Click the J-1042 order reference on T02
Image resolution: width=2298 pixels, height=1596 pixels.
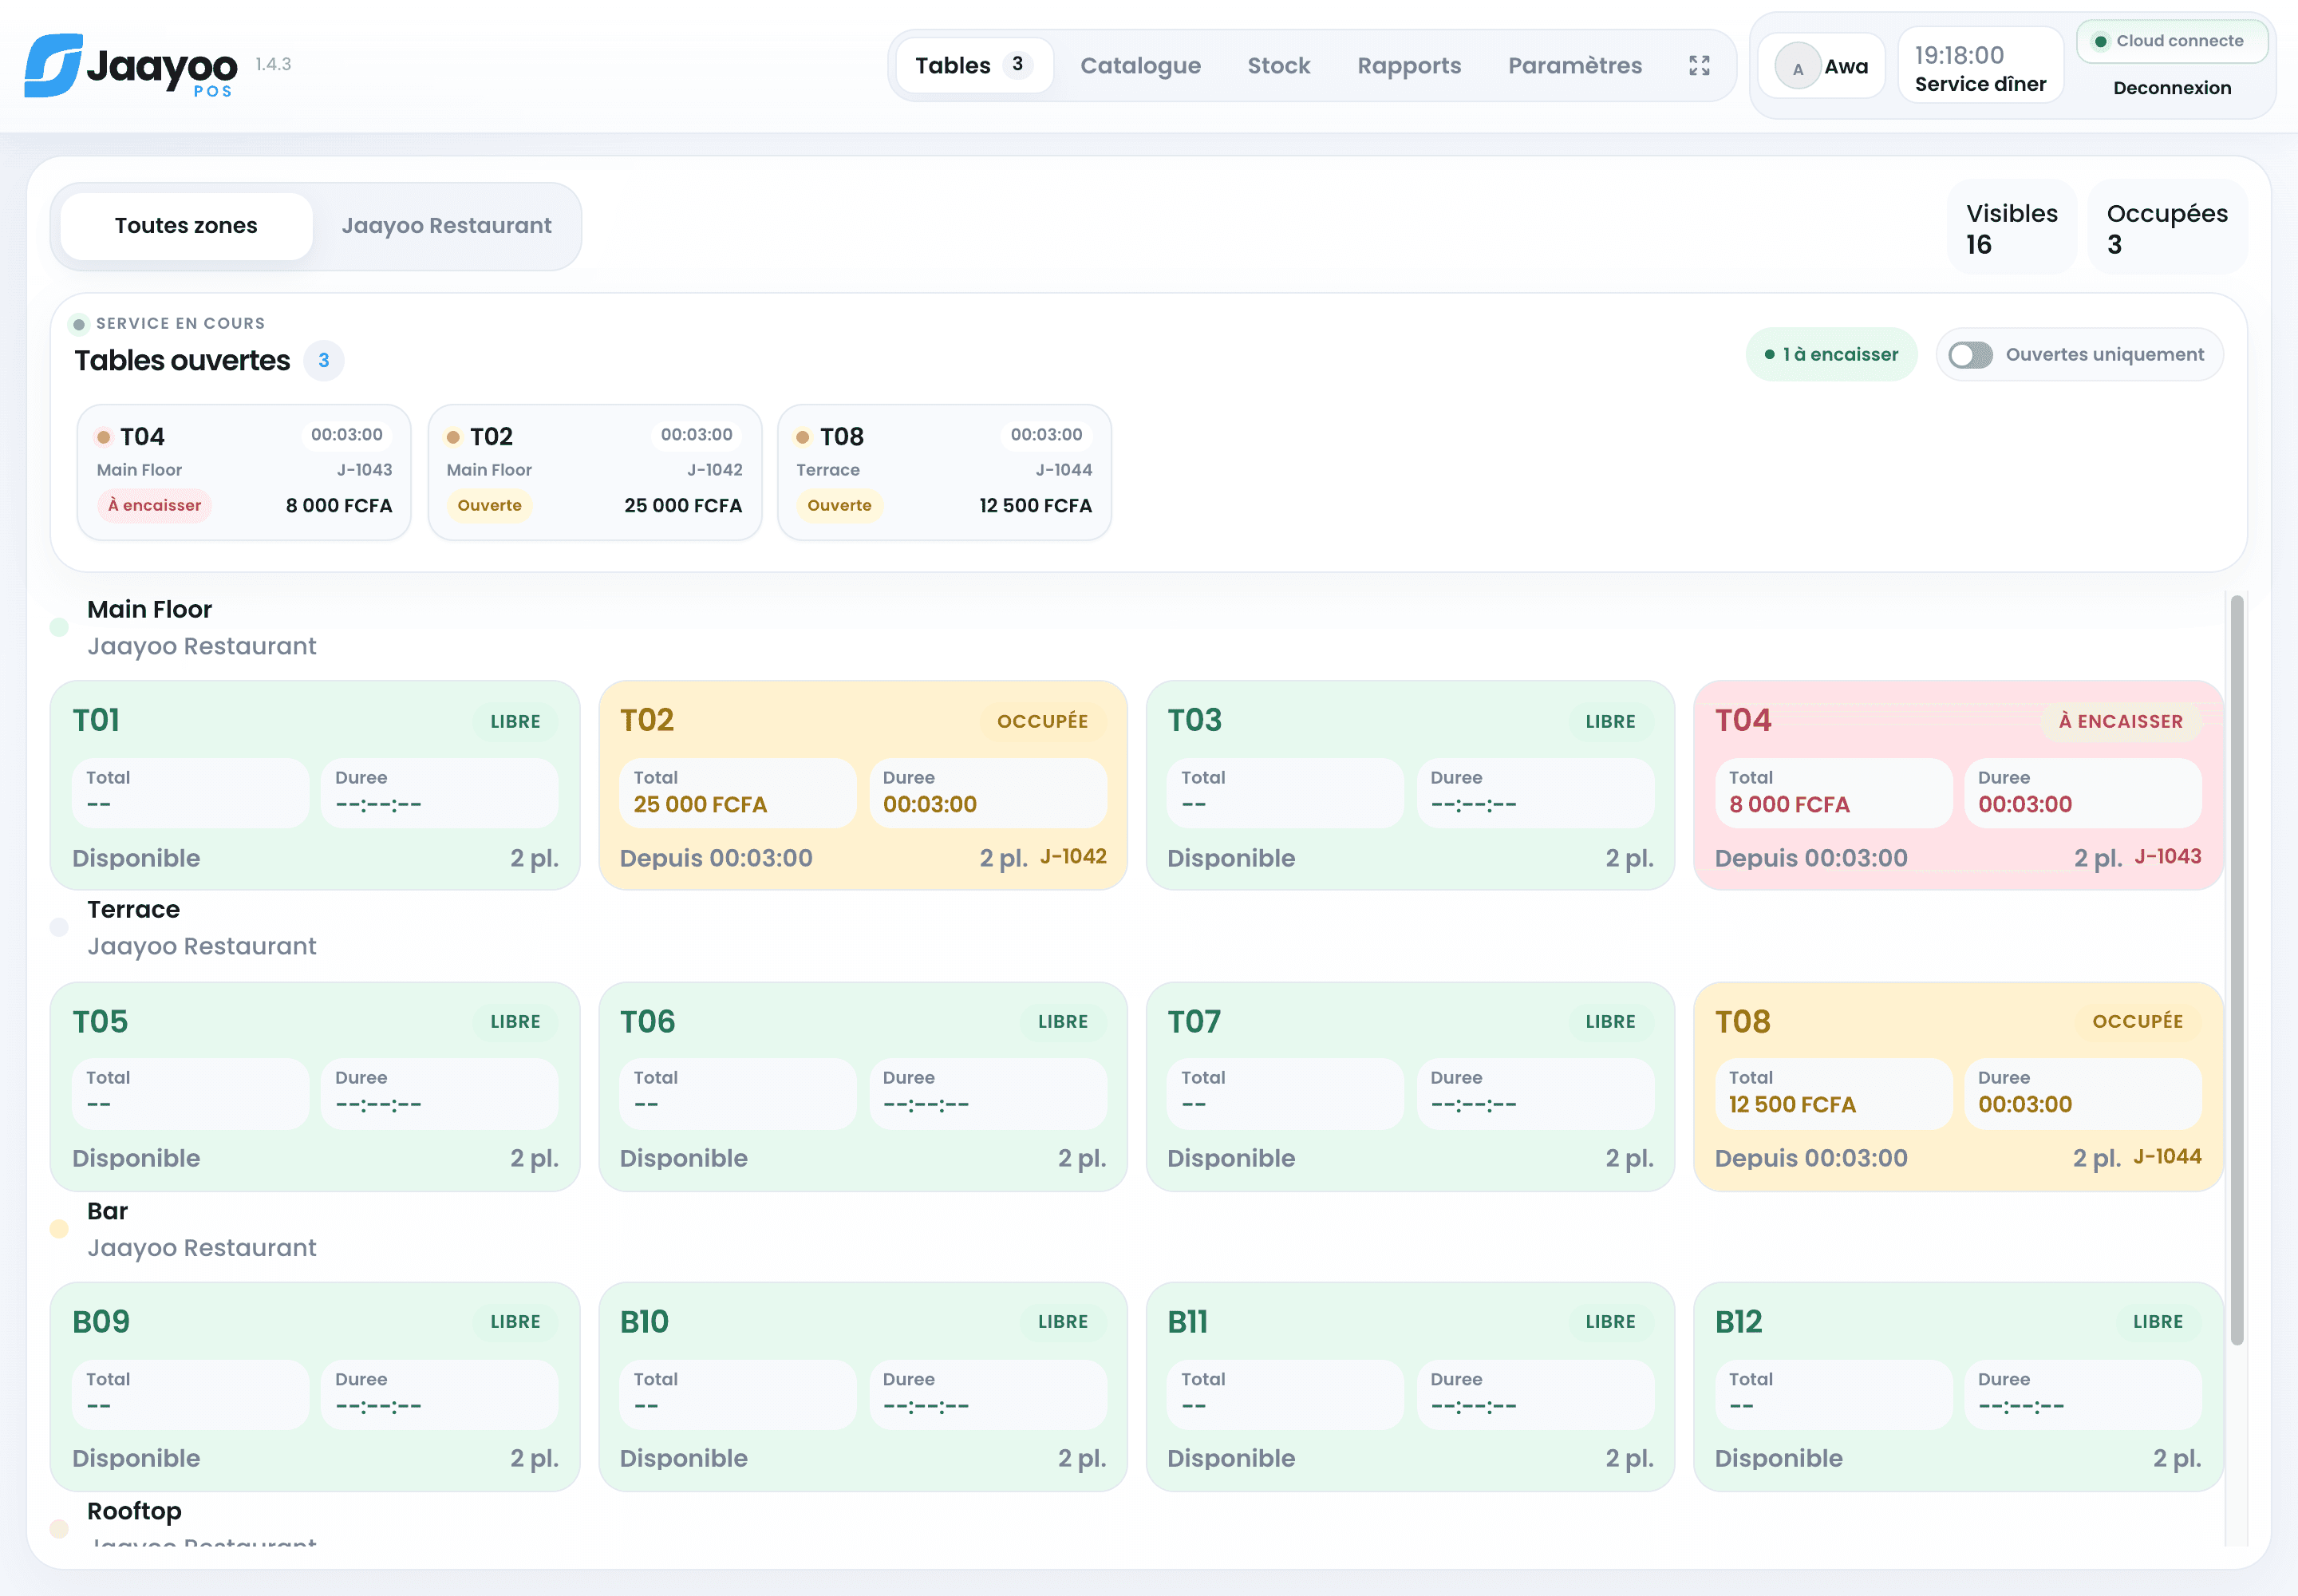[x=1073, y=857]
